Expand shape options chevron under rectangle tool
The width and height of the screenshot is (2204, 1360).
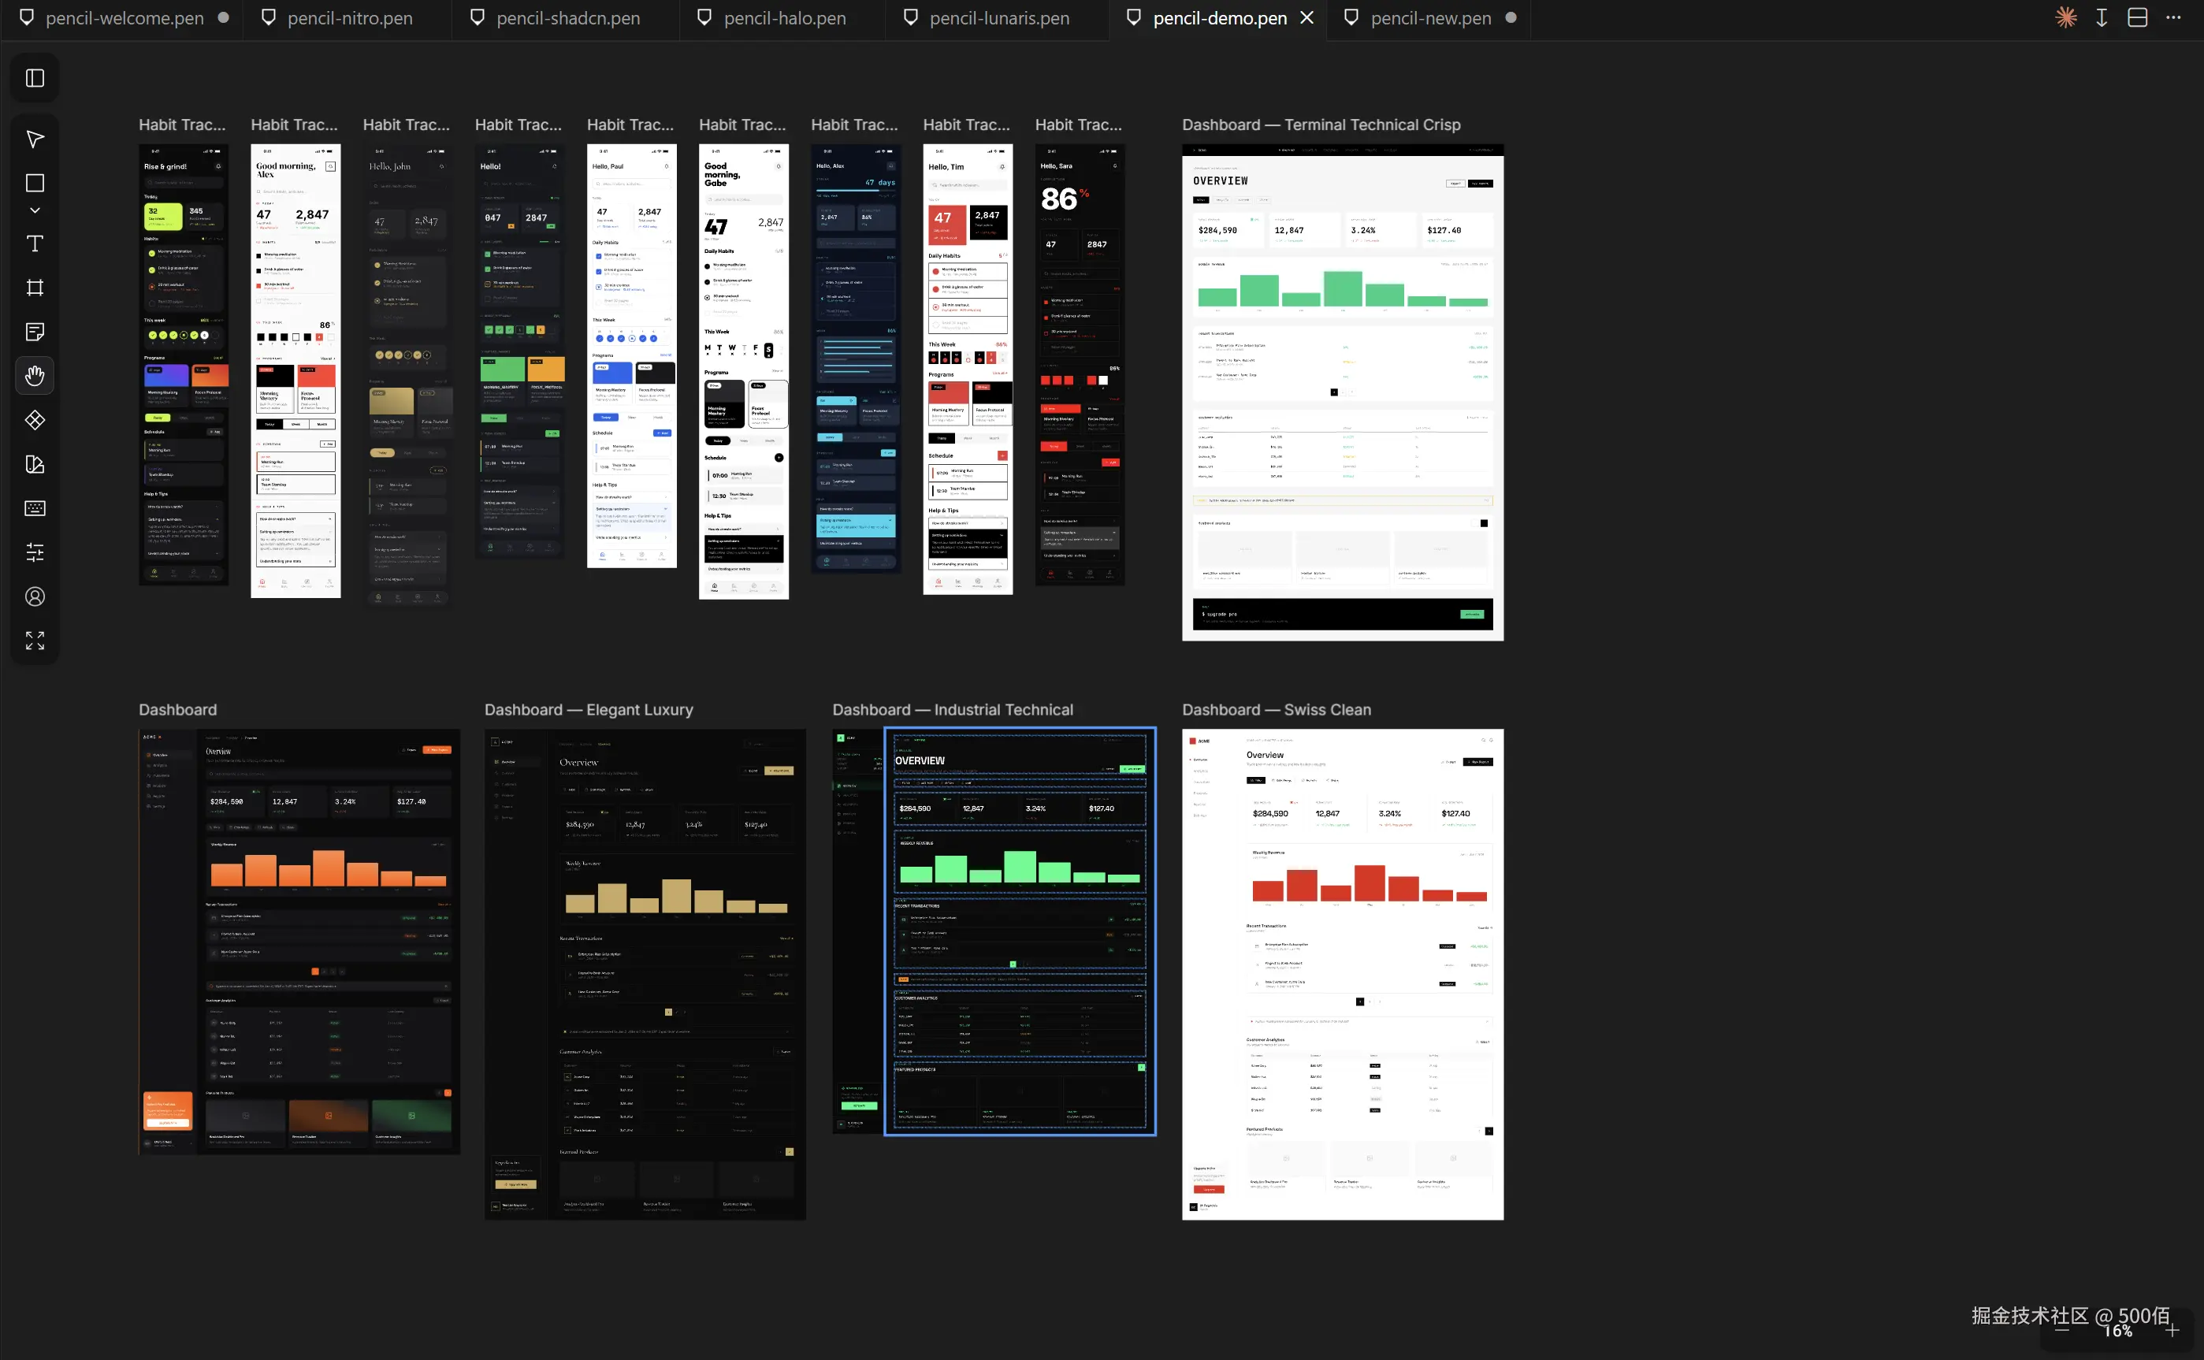coord(35,210)
